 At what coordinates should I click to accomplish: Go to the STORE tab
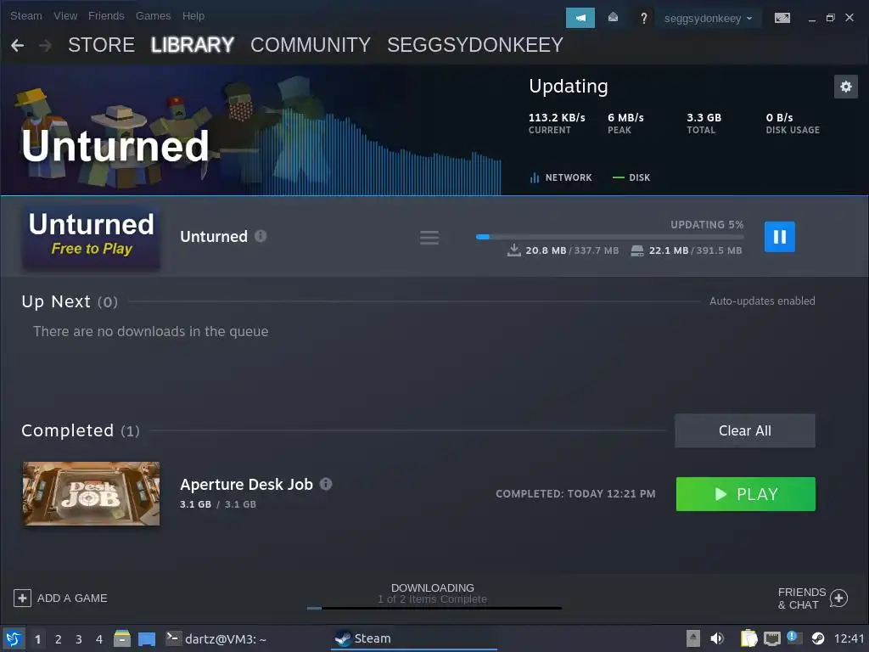click(x=102, y=45)
